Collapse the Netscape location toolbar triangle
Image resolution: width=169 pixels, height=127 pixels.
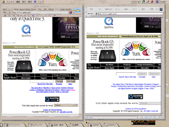86,12
